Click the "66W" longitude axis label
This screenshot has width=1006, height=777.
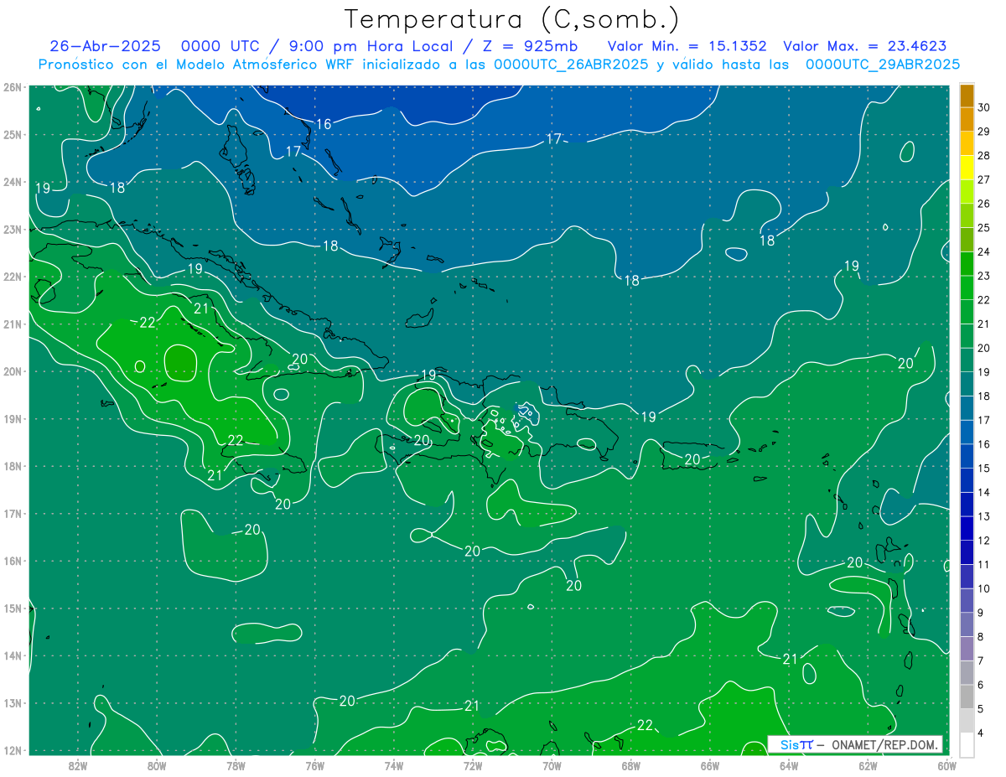(709, 764)
